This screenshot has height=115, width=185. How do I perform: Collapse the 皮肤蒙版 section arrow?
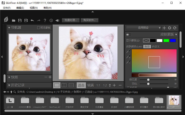[176, 35]
